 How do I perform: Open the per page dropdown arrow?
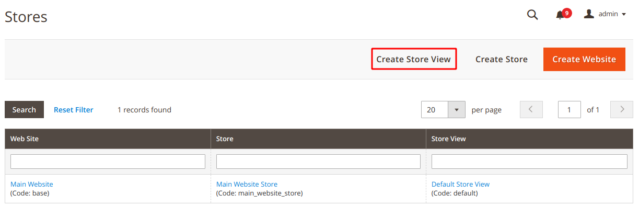[x=457, y=110]
